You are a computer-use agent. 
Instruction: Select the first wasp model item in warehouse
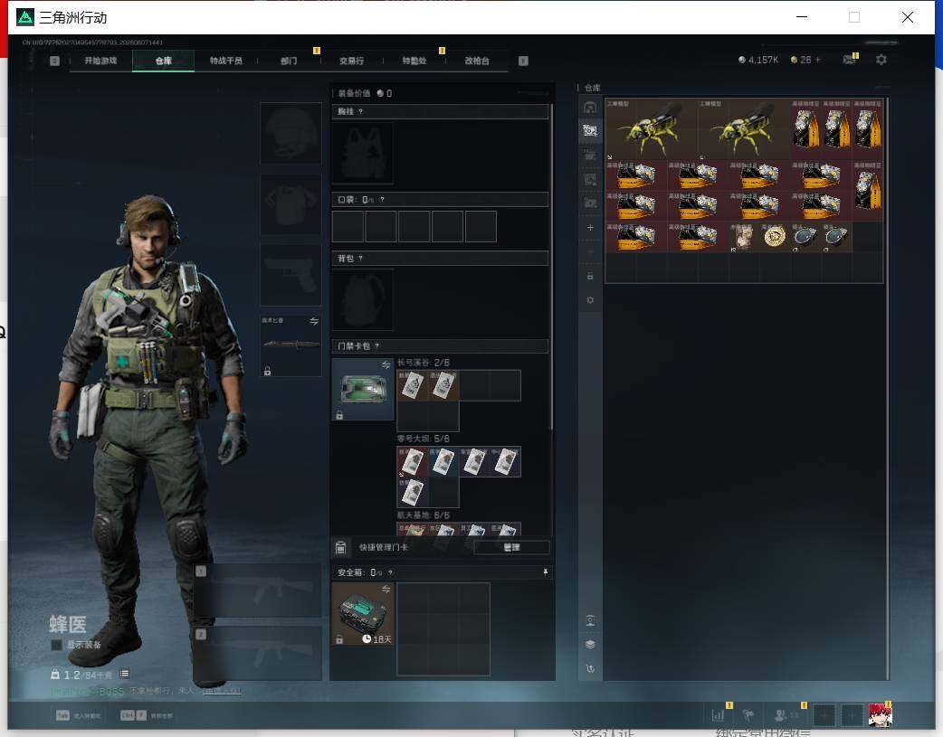[652, 129]
